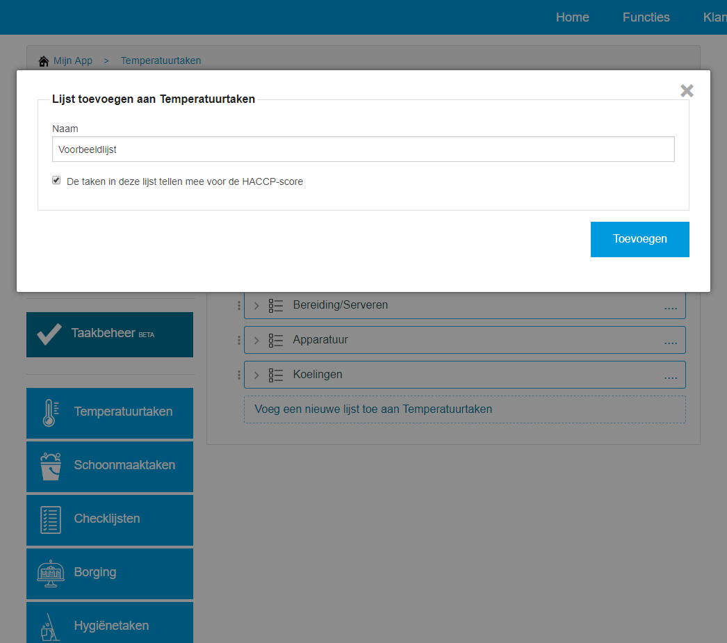The width and height of the screenshot is (727, 643).
Task: Toggle the HACCP-score checkbox
Action: click(x=56, y=180)
